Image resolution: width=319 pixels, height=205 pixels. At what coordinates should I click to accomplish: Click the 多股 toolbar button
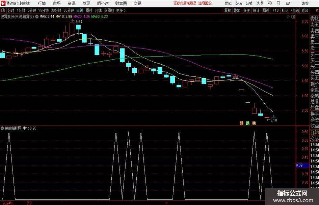[x=246, y=10]
